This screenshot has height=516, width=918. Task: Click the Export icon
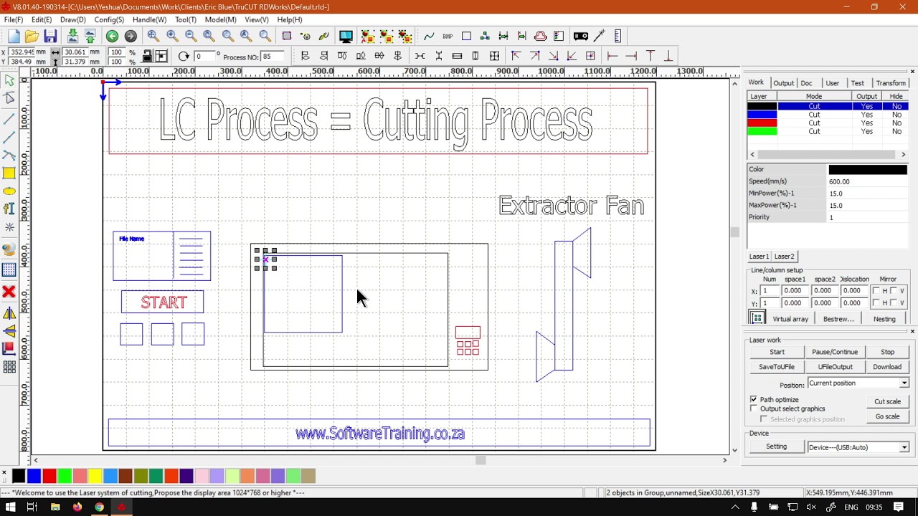pyautogui.click(x=90, y=36)
